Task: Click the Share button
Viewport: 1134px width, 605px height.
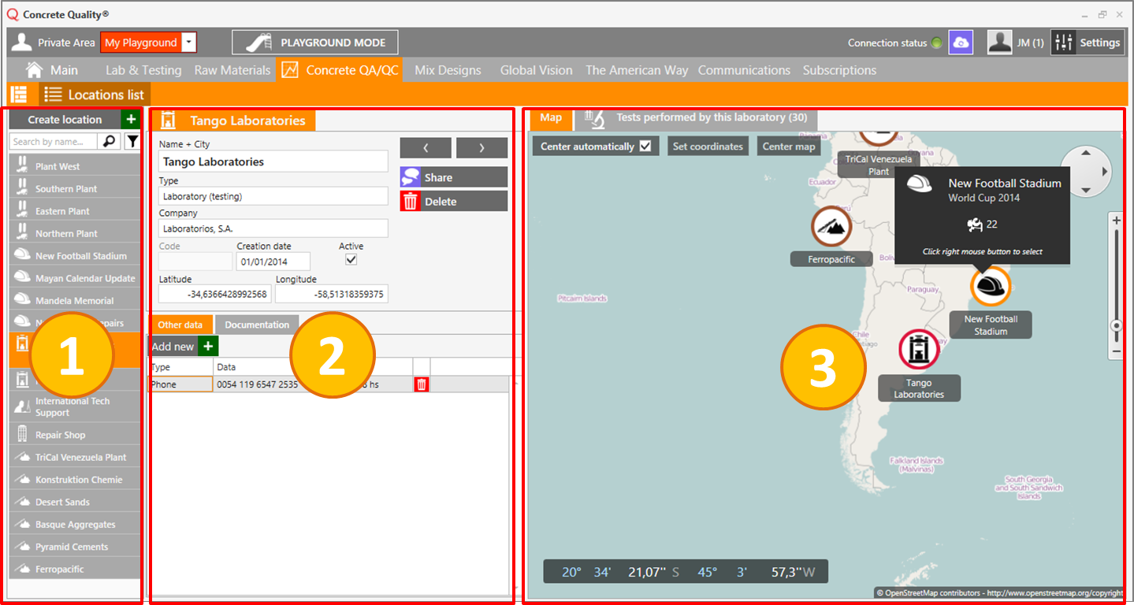Action: point(453,177)
